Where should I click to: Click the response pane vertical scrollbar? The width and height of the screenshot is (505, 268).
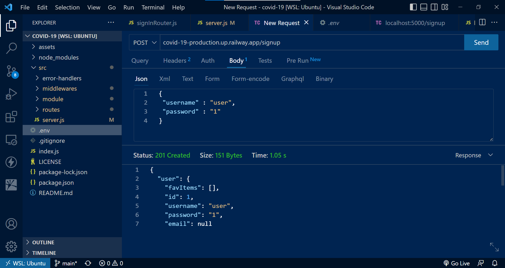click(503, 176)
